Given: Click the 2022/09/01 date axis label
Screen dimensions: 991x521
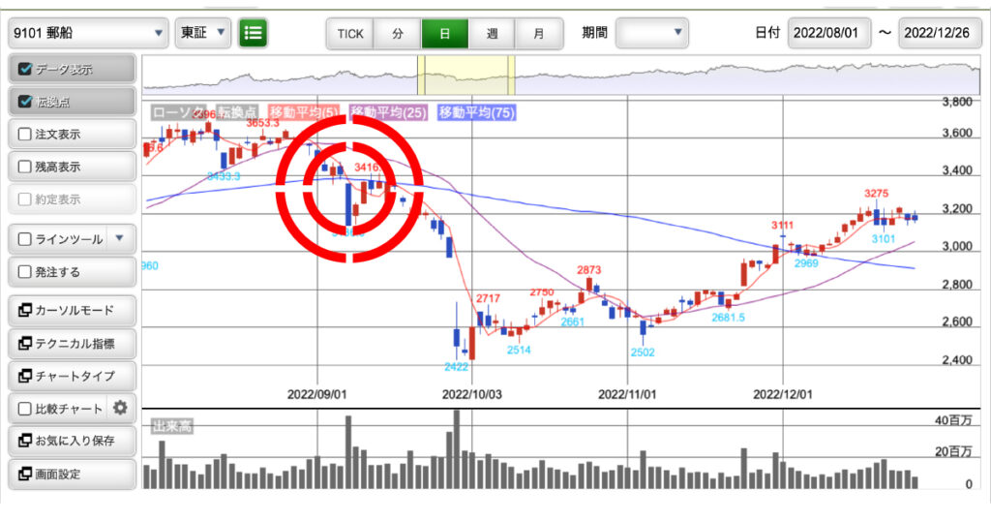Looking at the screenshot, I should (317, 394).
